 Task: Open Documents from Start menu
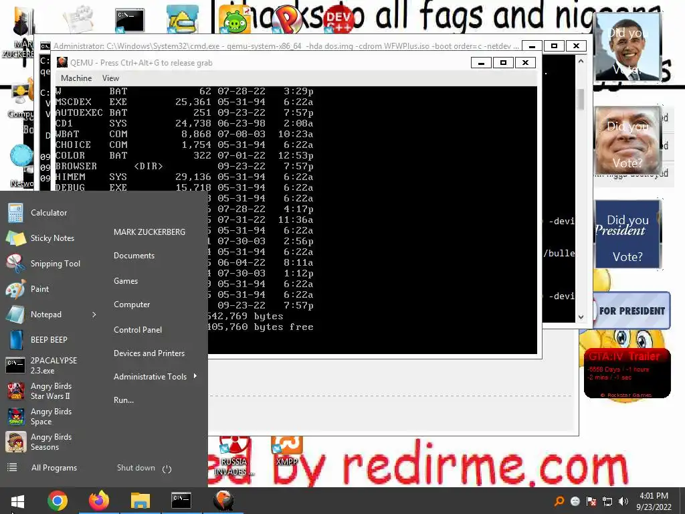134,256
